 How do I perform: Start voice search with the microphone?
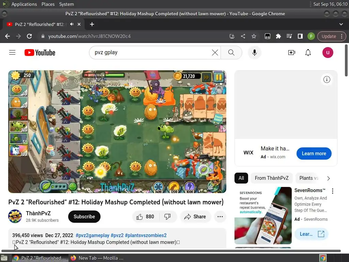coord(254,53)
